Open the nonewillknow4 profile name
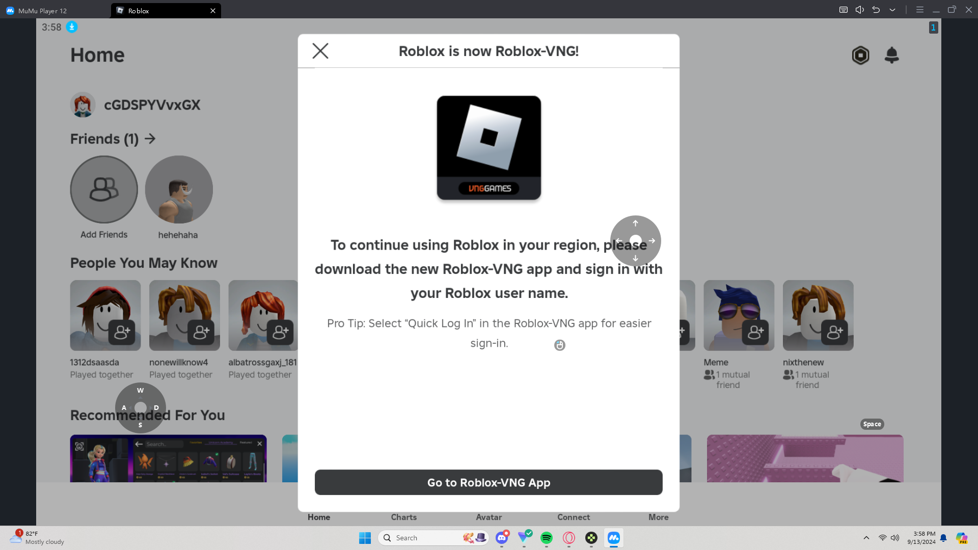 pyautogui.click(x=178, y=362)
